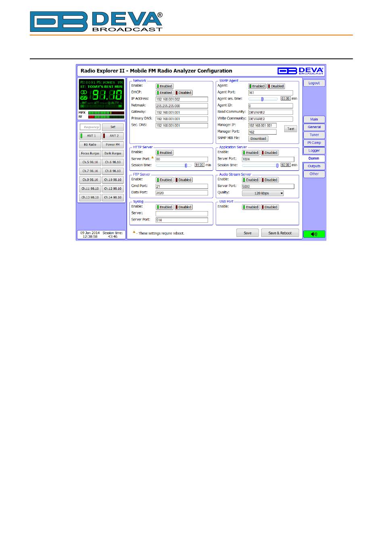Click the Netmask field
383x548 pixels.
click(182, 106)
